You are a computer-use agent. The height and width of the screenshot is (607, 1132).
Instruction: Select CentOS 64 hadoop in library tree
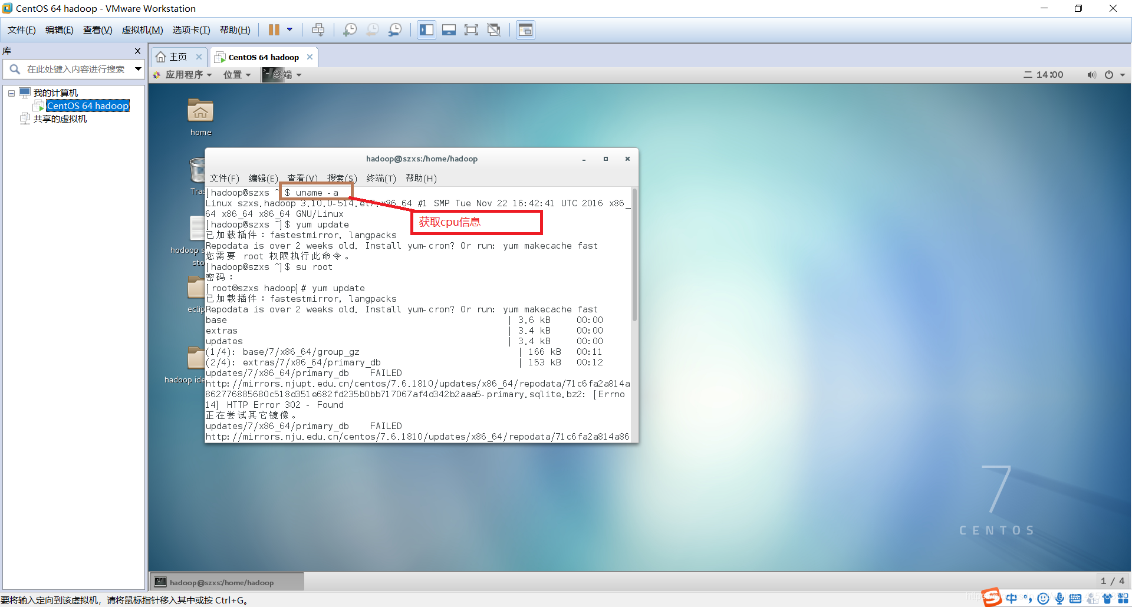point(88,106)
